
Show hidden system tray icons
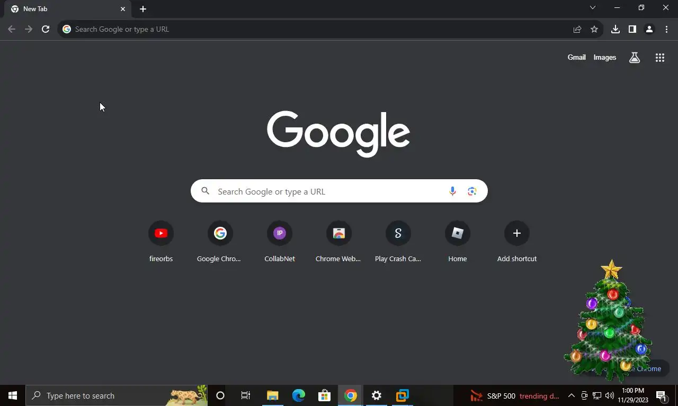pyautogui.click(x=571, y=395)
